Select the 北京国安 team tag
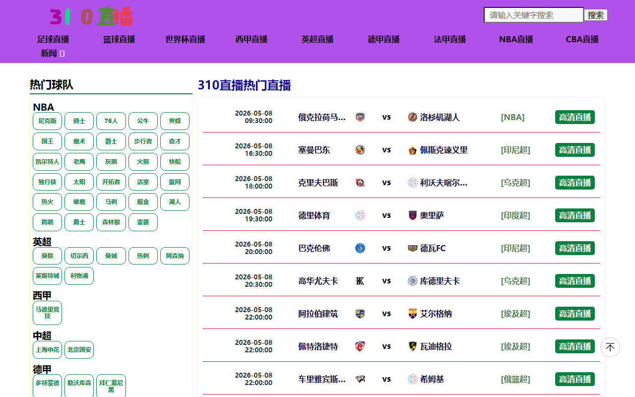 click(x=79, y=350)
